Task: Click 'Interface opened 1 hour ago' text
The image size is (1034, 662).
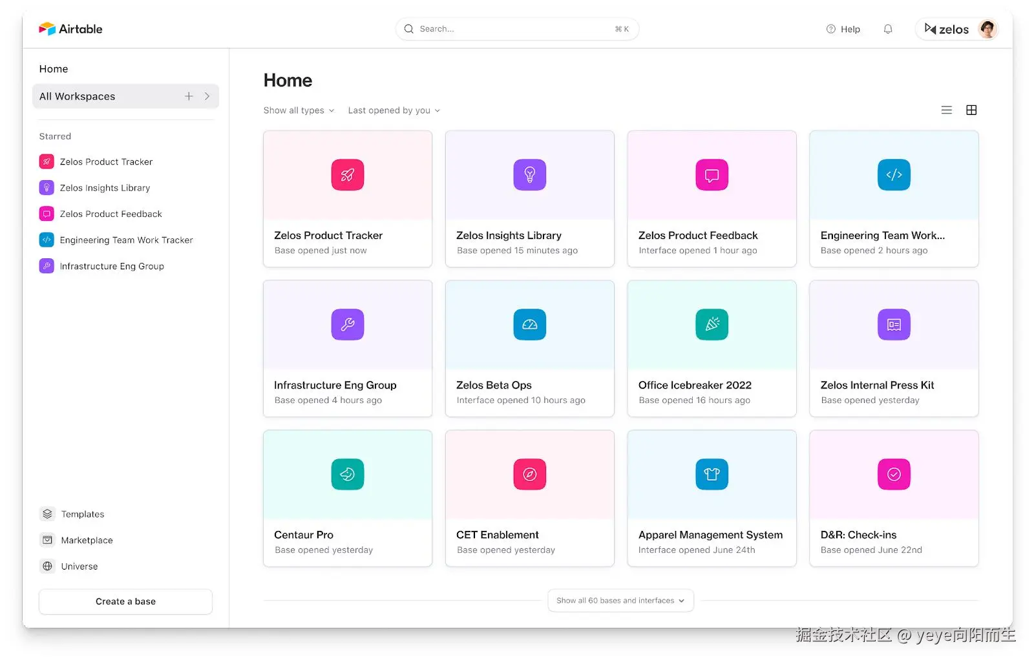Action: [x=698, y=251]
